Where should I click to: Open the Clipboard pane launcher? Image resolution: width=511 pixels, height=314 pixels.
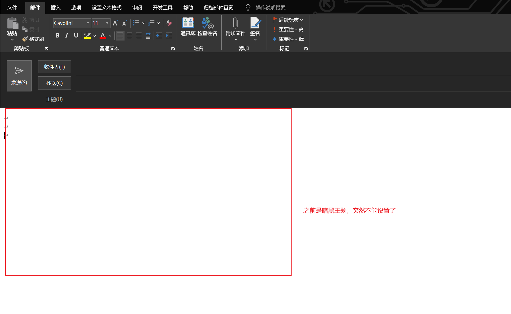pyautogui.click(x=47, y=49)
